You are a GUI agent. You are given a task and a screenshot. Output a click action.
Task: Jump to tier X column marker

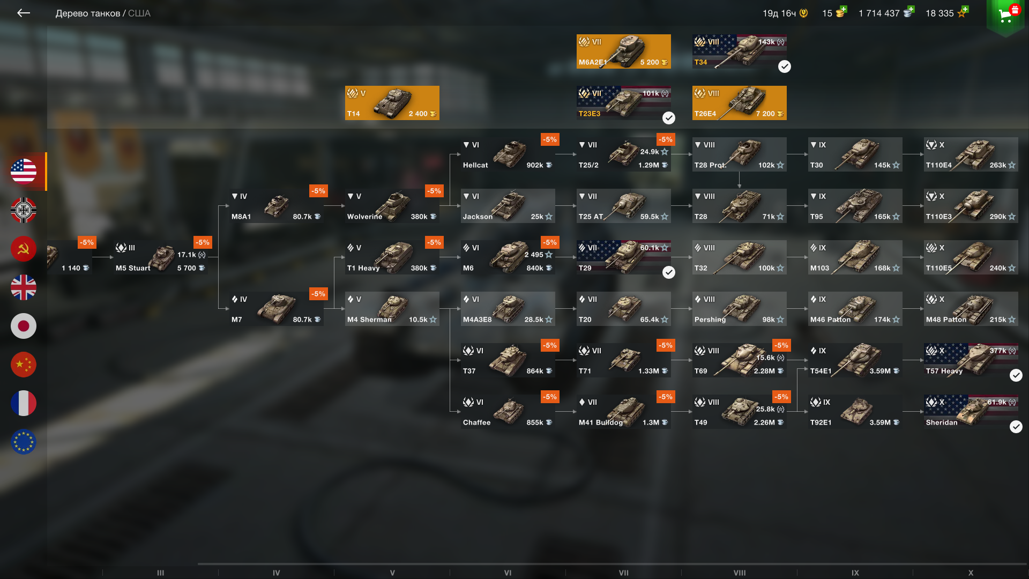click(971, 573)
